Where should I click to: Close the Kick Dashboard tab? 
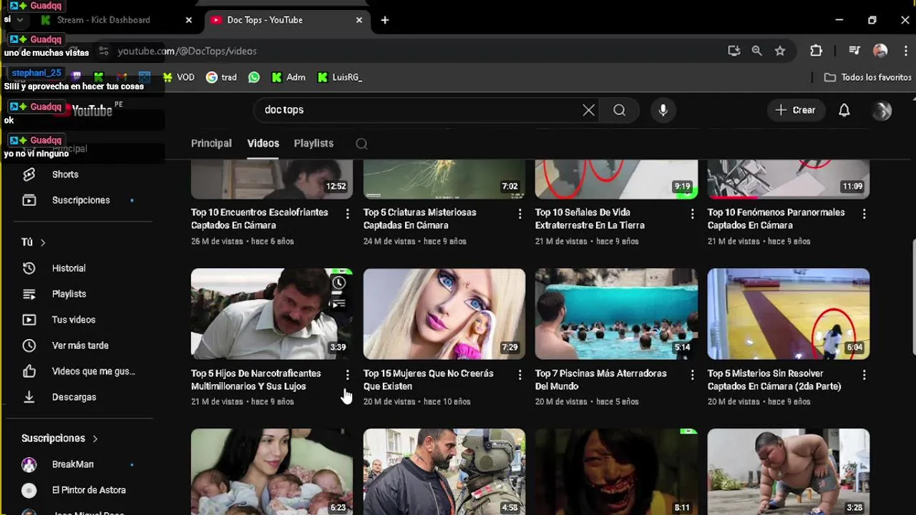189,20
